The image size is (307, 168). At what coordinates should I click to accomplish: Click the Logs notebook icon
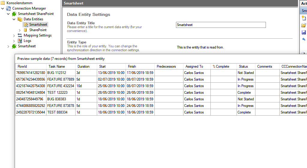pyautogui.click(x=20, y=41)
